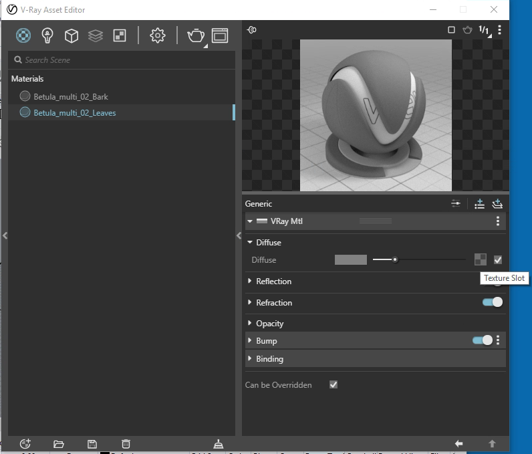Click the teapot render button

click(196, 35)
